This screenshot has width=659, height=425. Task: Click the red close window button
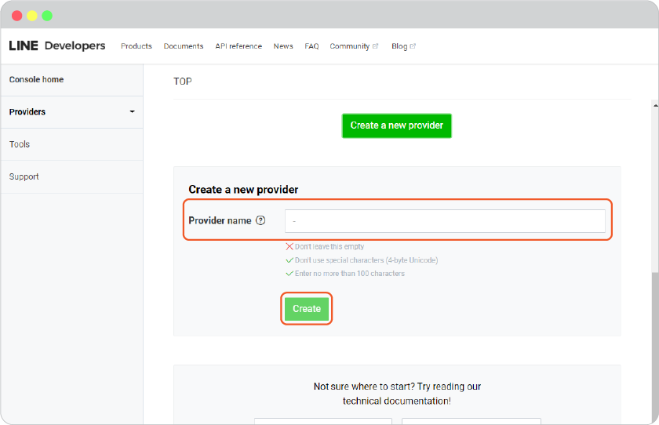point(16,16)
